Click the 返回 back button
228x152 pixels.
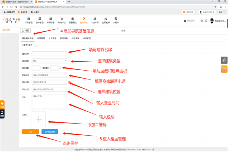tap(25, 30)
